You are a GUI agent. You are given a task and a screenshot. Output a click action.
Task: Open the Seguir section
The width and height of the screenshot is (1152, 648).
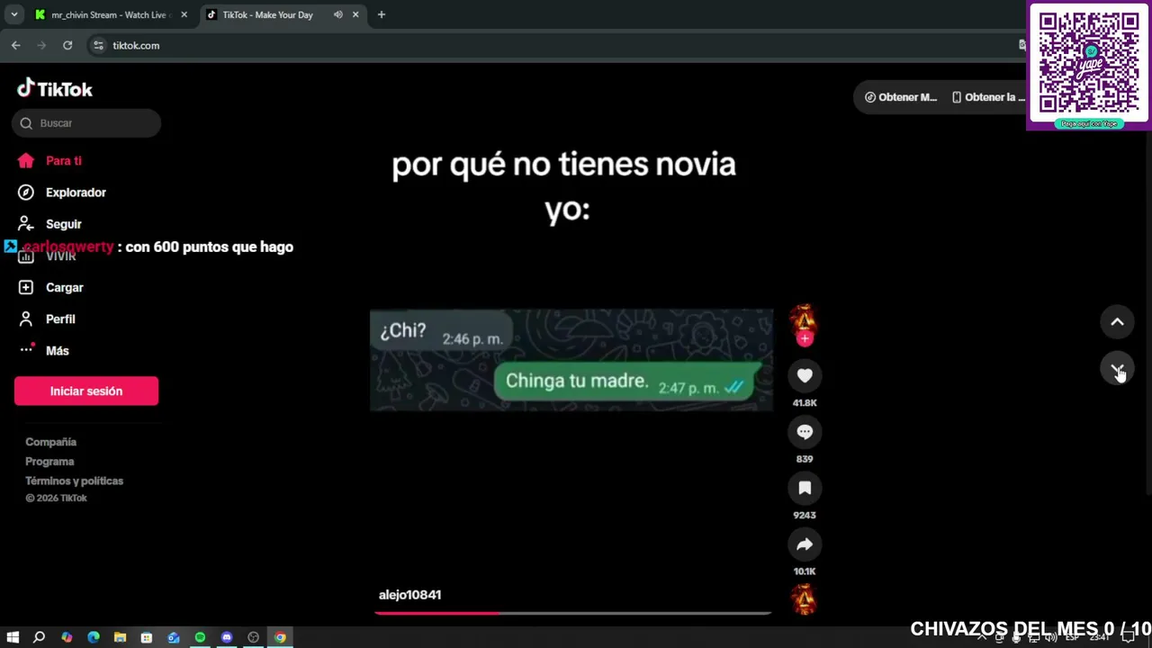(x=63, y=224)
